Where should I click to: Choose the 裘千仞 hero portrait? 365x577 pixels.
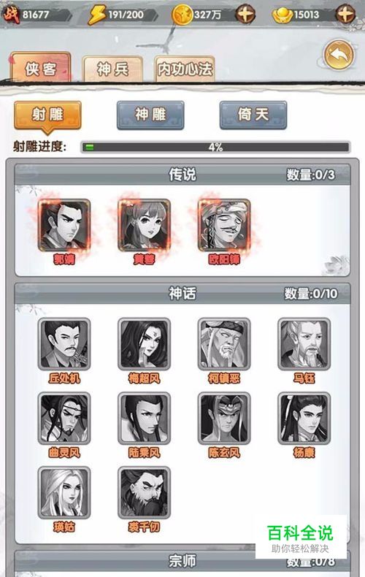click(144, 493)
